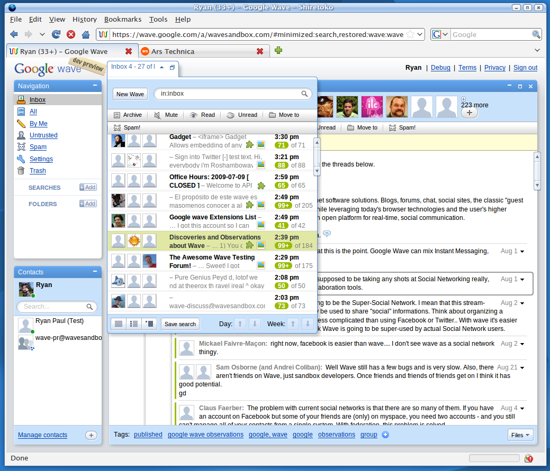Go to browser Home page icon
550x471 pixels.
[x=85, y=34]
